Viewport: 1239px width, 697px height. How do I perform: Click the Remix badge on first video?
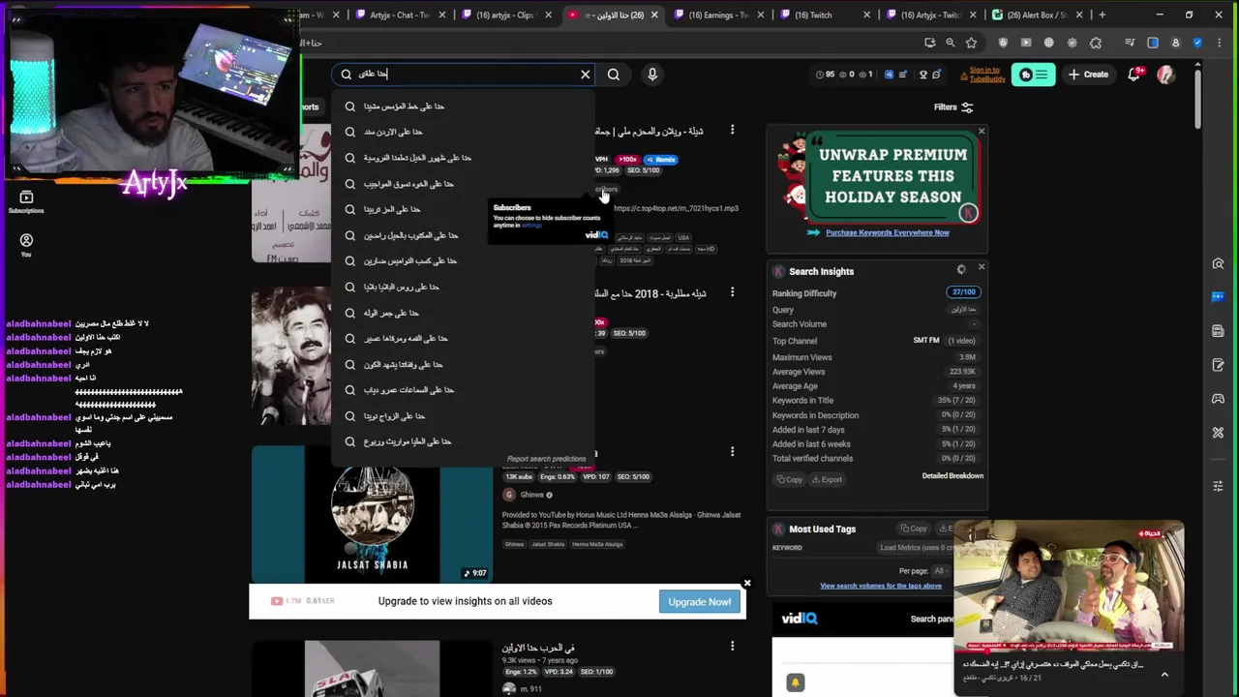661,160
